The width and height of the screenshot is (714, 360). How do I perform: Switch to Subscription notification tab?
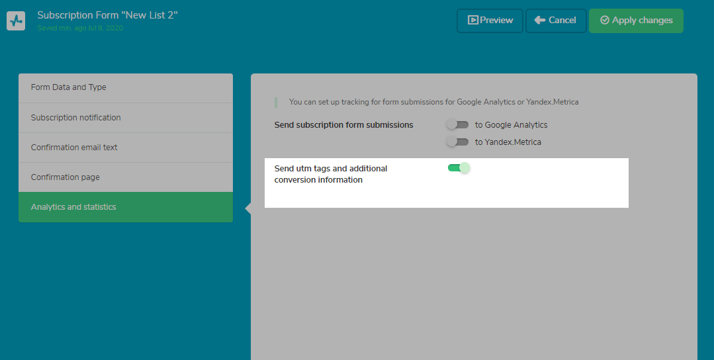tap(126, 117)
